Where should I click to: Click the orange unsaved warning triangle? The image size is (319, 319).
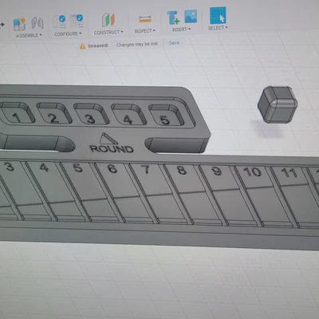tap(83, 46)
